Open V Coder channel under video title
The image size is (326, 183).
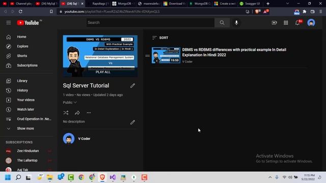pyautogui.click(x=187, y=62)
